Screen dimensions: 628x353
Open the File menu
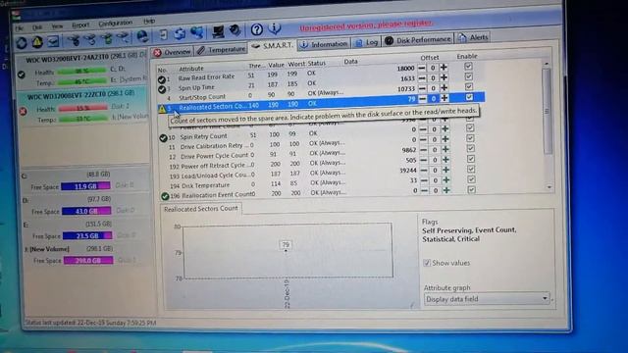pyautogui.click(x=20, y=28)
